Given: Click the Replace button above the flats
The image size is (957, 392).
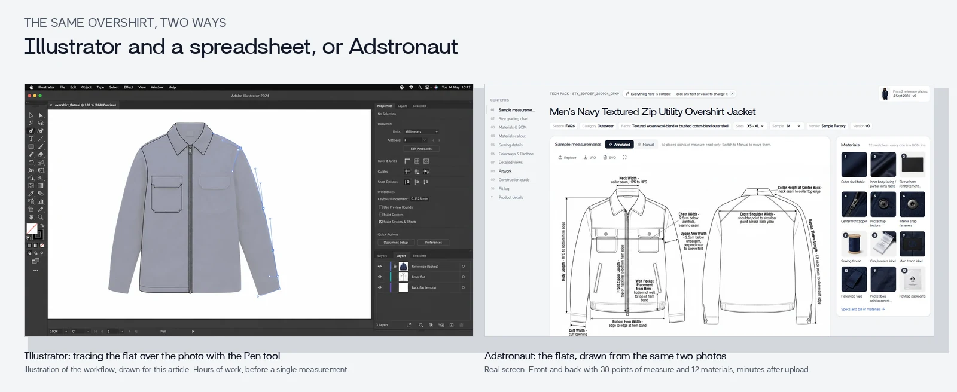Looking at the screenshot, I should tap(568, 157).
